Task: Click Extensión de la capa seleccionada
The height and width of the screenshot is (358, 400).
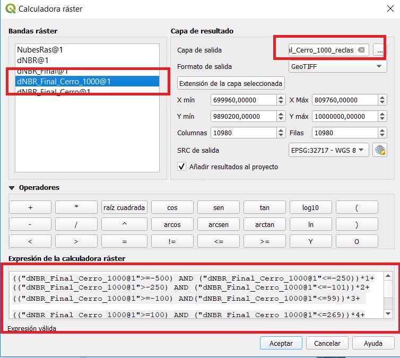Action: [231, 83]
